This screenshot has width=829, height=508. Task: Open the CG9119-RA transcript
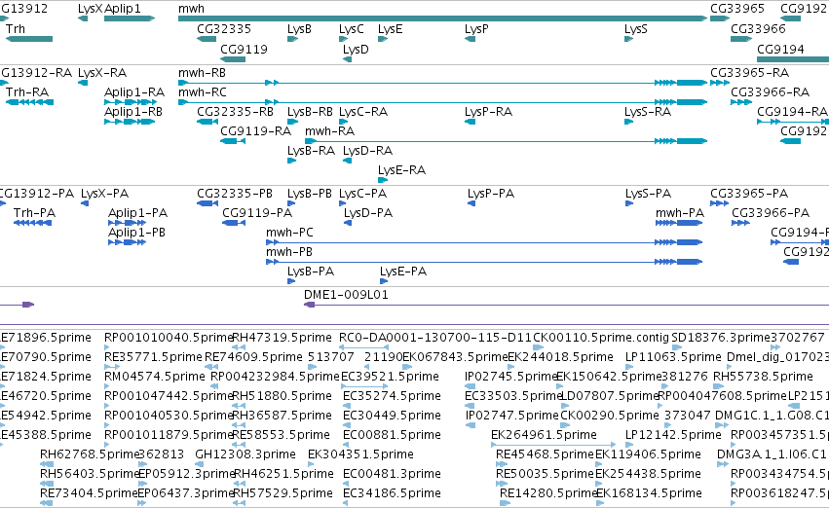coord(233,141)
